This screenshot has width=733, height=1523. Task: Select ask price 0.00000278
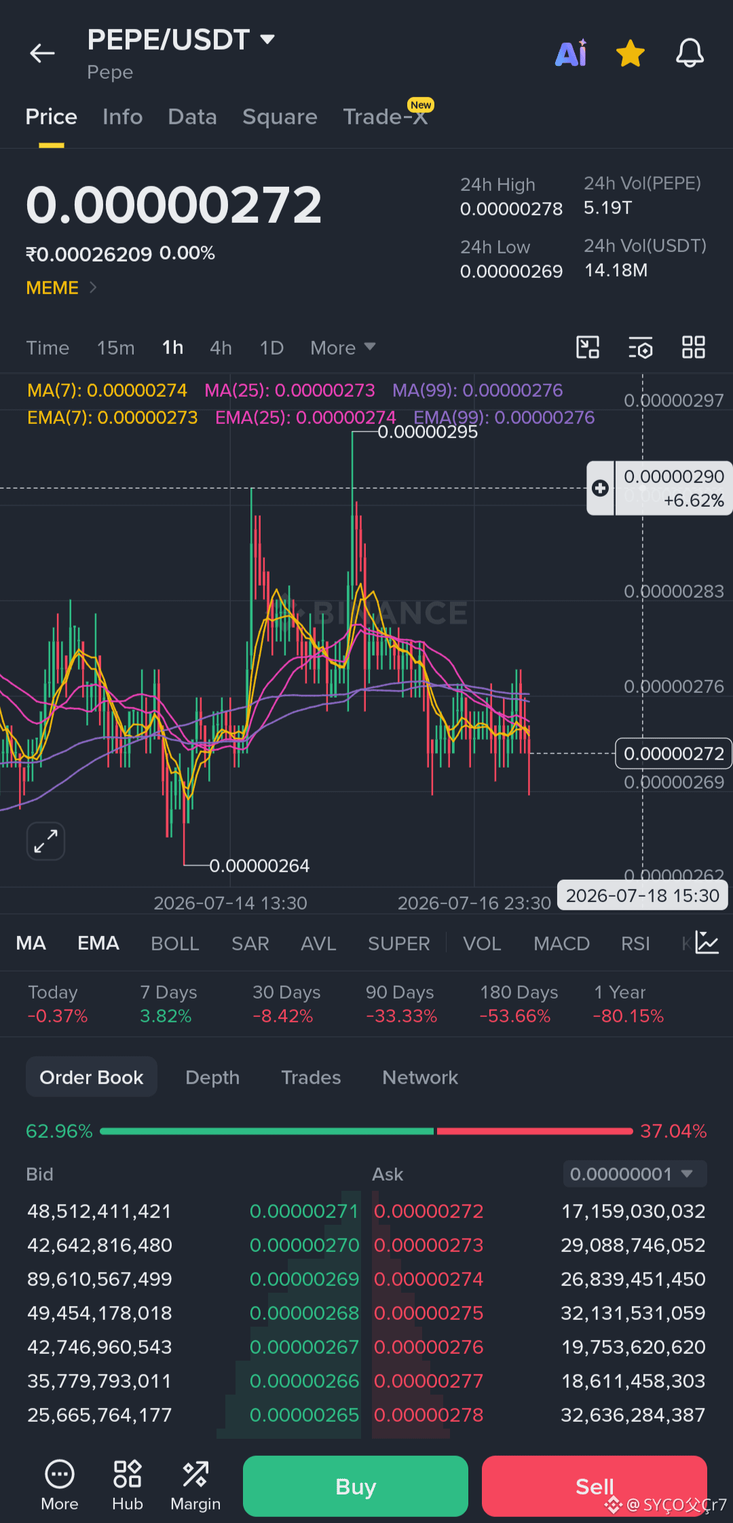tap(429, 1414)
